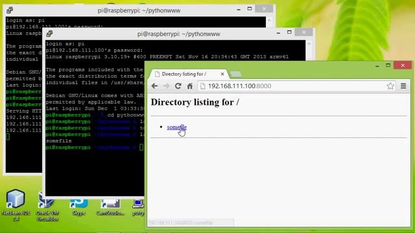Reload the directory listing page

178,86
